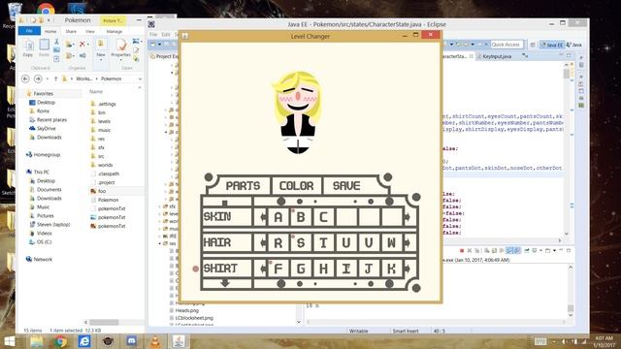Viewport: 621px width, 349px height.
Task: Select the SHIRT category label
Action: pyautogui.click(x=220, y=269)
